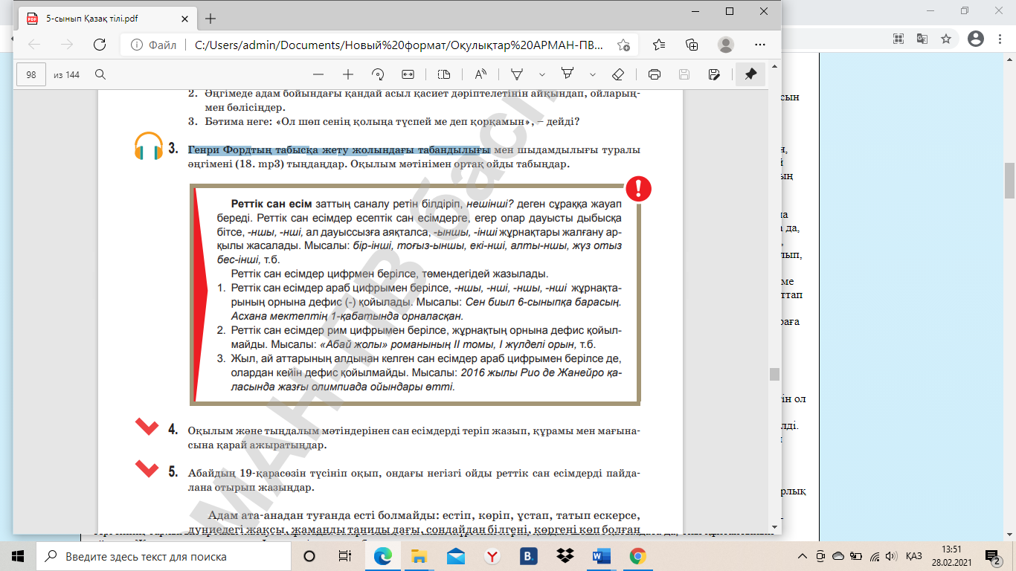Open the Edge profile avatar
Viewport: 1016px width, 571px height.
(x=725, y=45)
